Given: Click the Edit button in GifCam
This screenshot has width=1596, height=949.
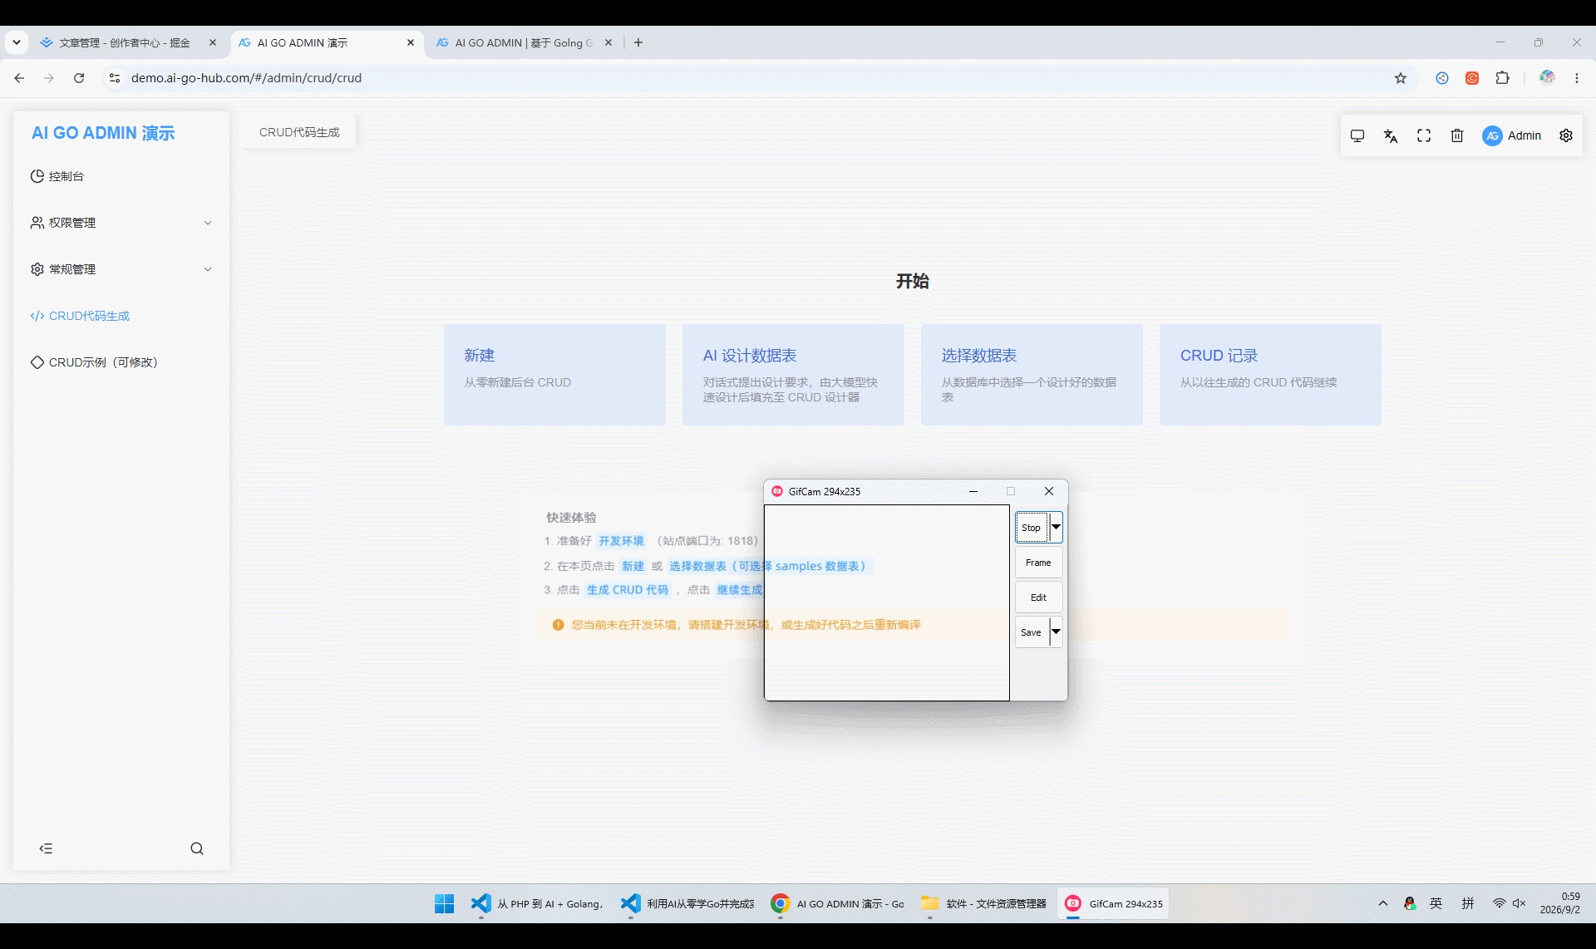Looking at the screenshot, I should 1038,597.
